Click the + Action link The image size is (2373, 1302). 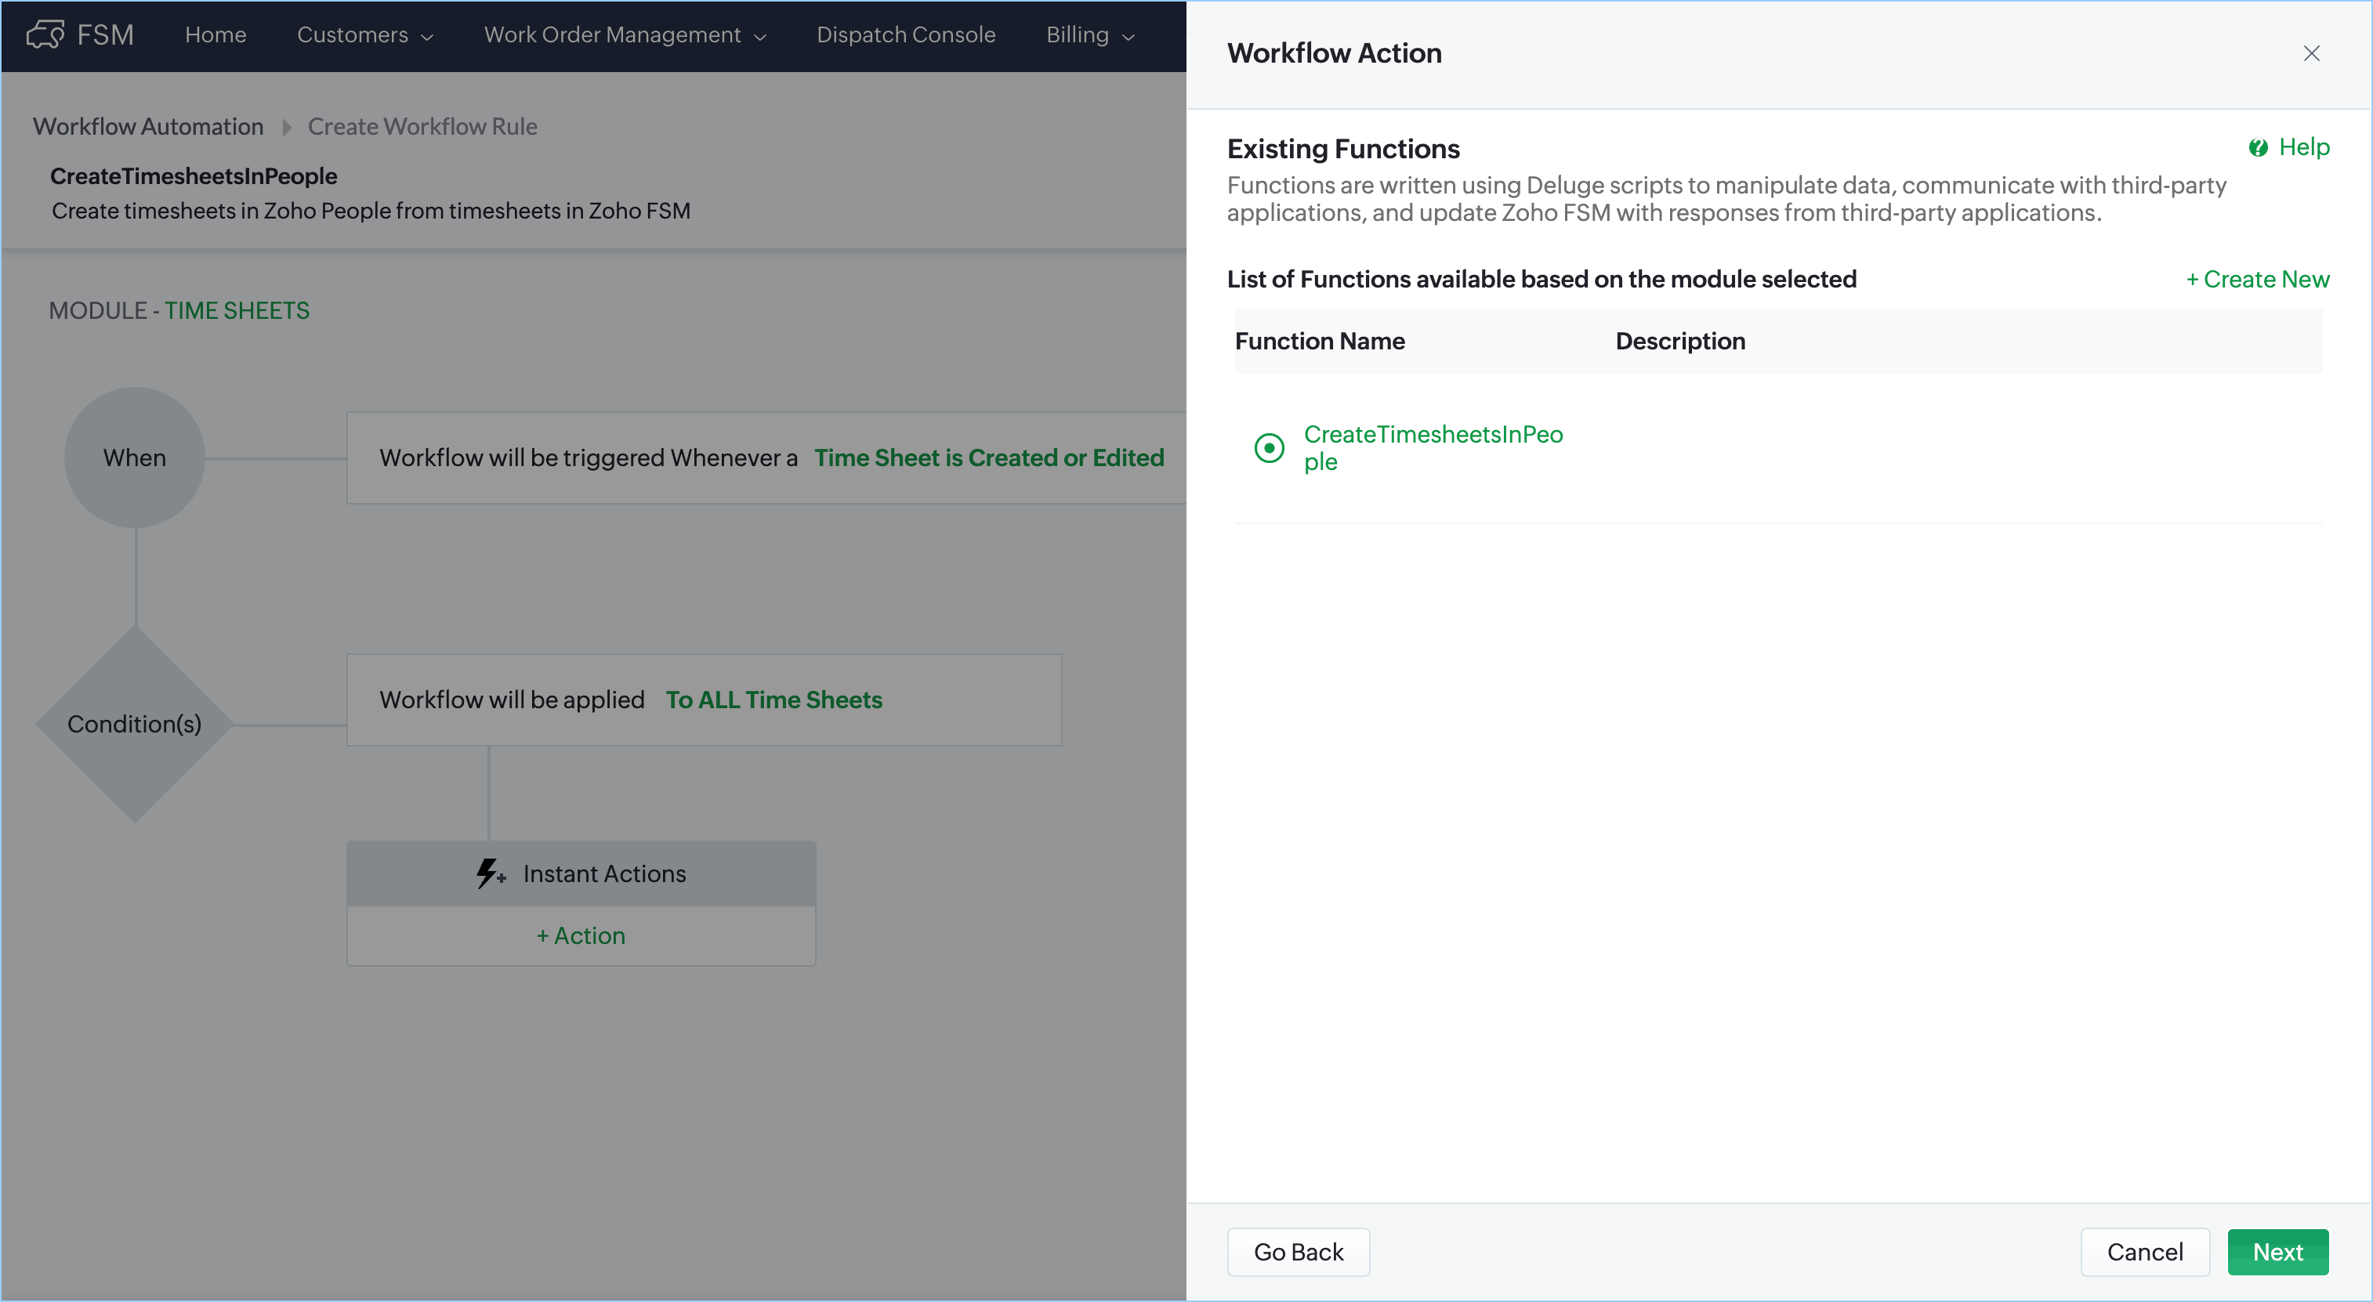(581, 935)
